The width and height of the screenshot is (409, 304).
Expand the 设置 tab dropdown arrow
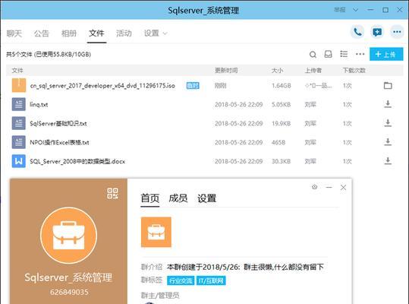[x=165, y=33]
